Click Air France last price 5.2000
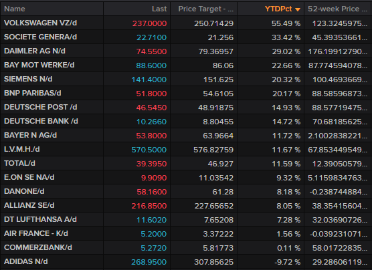 coord(154,234)
